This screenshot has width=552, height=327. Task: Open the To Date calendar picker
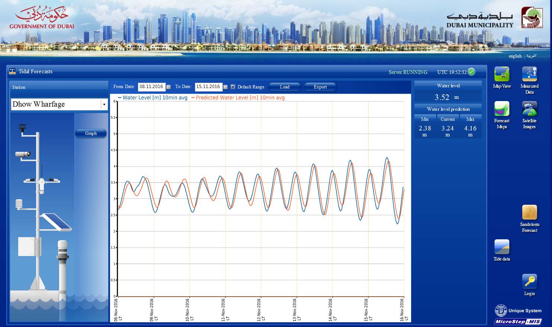(x=226, y=87)
